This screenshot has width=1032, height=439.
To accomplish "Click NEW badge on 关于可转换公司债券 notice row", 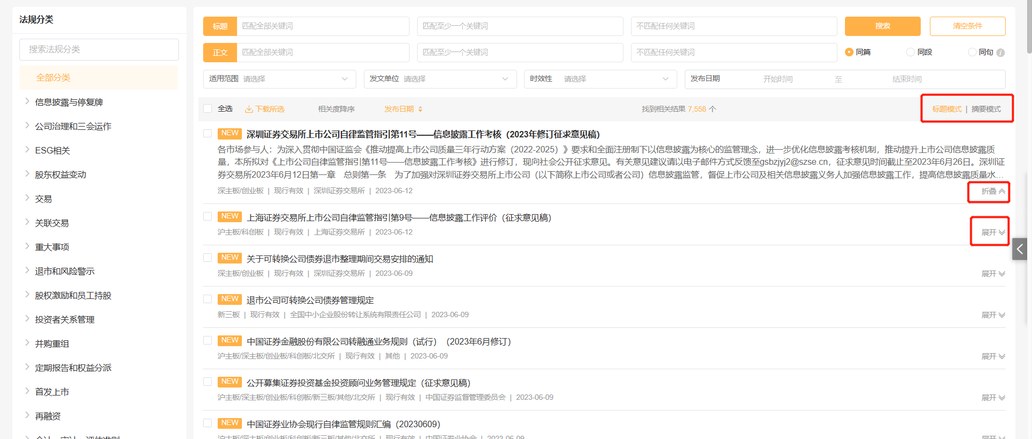I will 230,258.
